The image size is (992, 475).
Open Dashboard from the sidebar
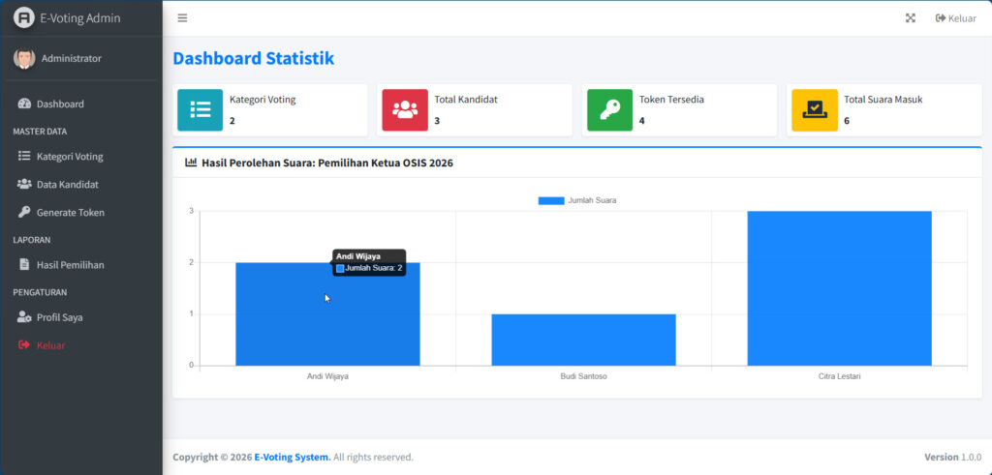60,104
